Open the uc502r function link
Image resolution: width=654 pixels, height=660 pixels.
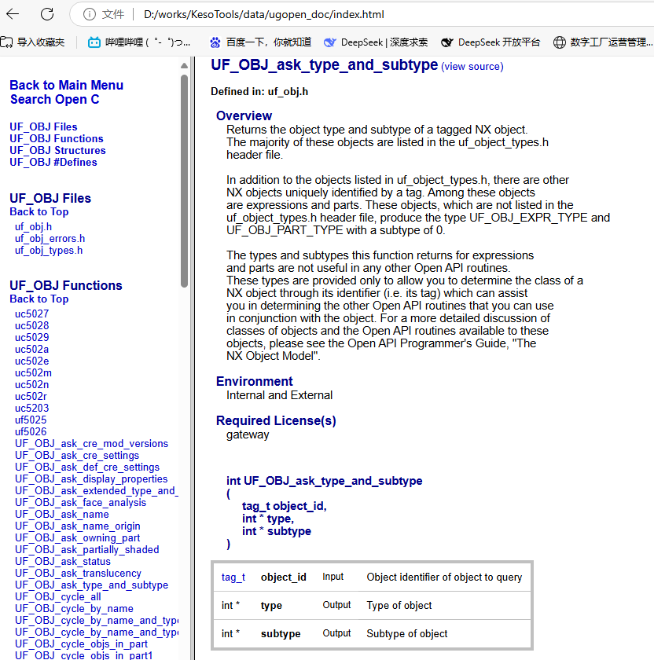click(x=31, y=397)
